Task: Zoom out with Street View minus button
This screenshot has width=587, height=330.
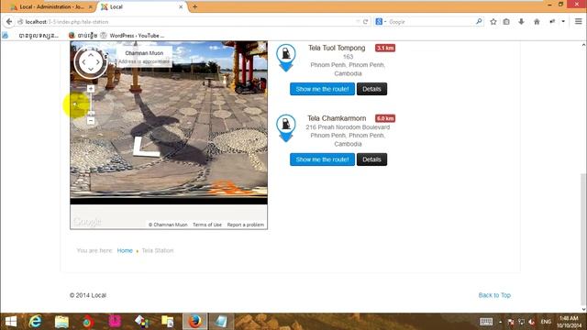Action: (91, 121)
